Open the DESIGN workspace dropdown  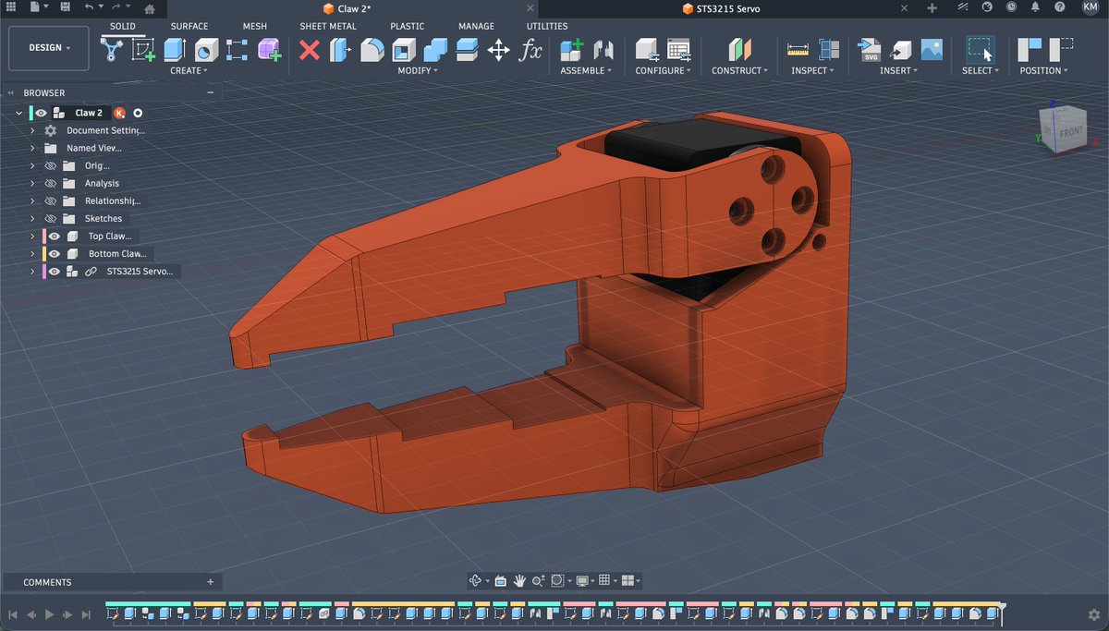tap(48, 47)
